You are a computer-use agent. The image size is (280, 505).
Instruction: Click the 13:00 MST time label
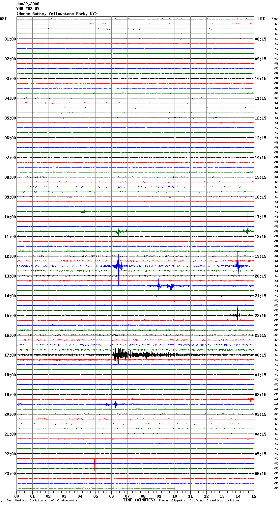(x=10, y=276)
